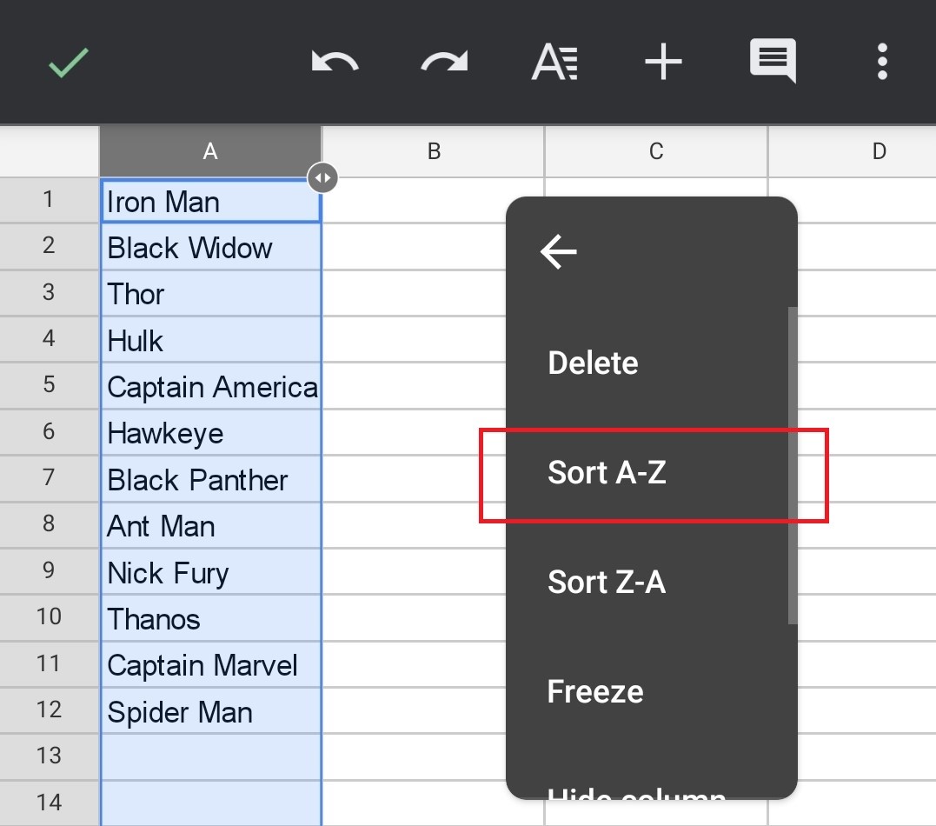936x826 pixels.
Task: Select Sort A-Z in the menu
Action: tap(607, 472)
